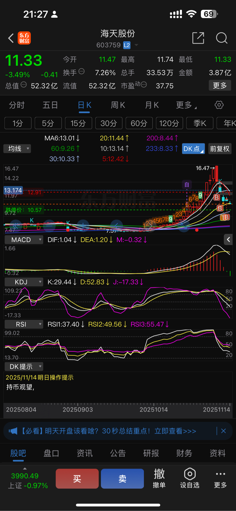Open the DK提示 indicator dropdown
Viewport: 236px width, 511px height.
(24, 366)
